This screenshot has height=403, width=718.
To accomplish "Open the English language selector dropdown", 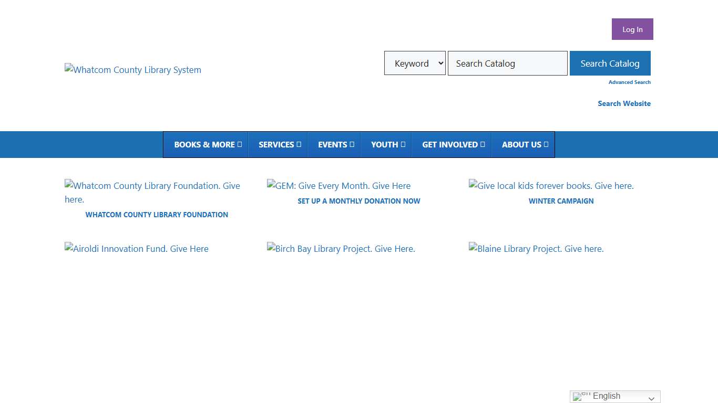I will pyautogui.click(x=614, y=397).
